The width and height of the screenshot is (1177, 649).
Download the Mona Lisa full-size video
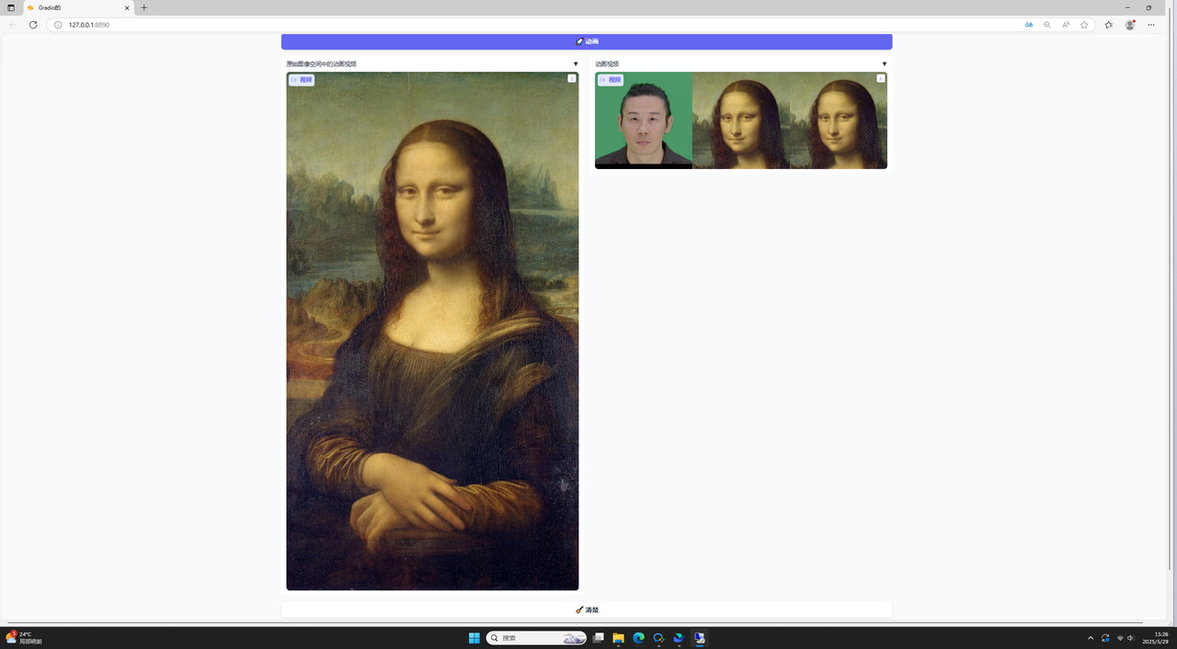(x=572, y=79)
